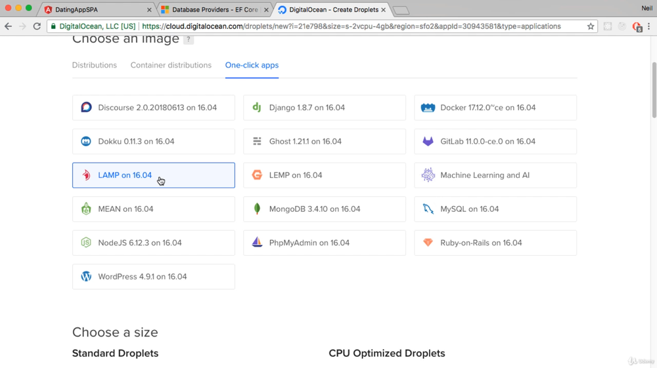Click the LEMP orange G icon
This screenshot has width=657, height=368.
pyautogui.click(x=258, y=175)
